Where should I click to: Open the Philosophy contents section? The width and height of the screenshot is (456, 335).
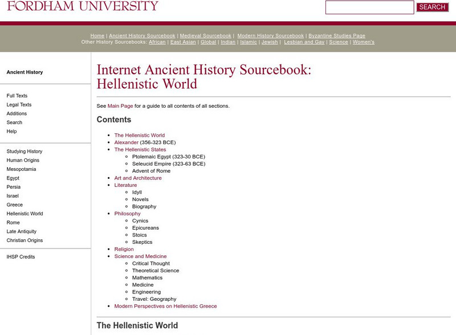pos(128,213)
